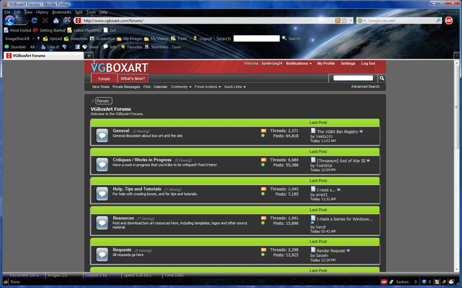This screenshot has width=462, height=288.
Task: Open ImageShack My Images folder
Action: pos(129,38)
